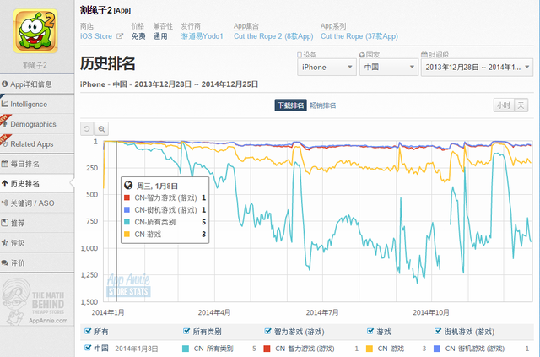The width and height of the screenshot is (540, 357).
Task: Toggle the 街机游戏 (游戏) checkbox
Action: click(438, 331)
